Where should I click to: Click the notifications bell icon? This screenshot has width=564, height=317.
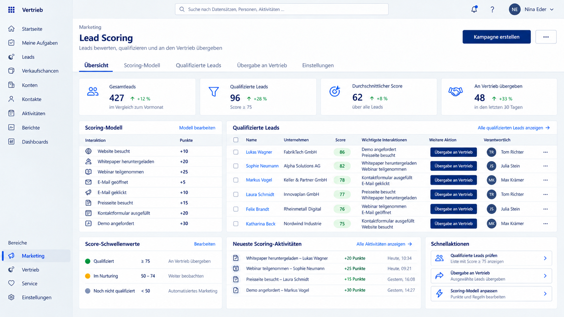coord(474,9)
